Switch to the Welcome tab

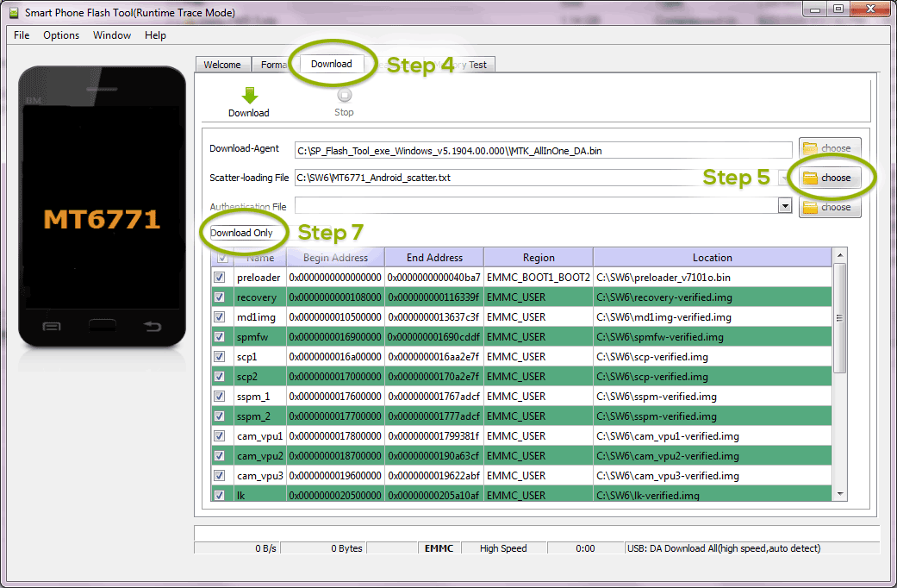(x=222, y=65)
